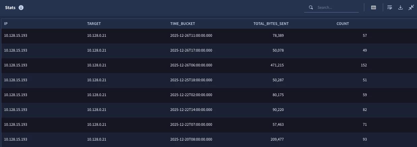417x147 pixels.
Task: Click the count value 82
Action: [365, 110]
